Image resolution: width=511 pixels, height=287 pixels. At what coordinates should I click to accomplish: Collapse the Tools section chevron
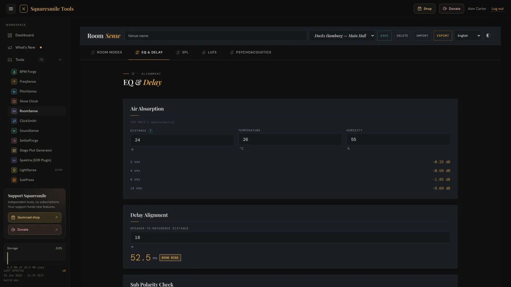pos(60,60)
